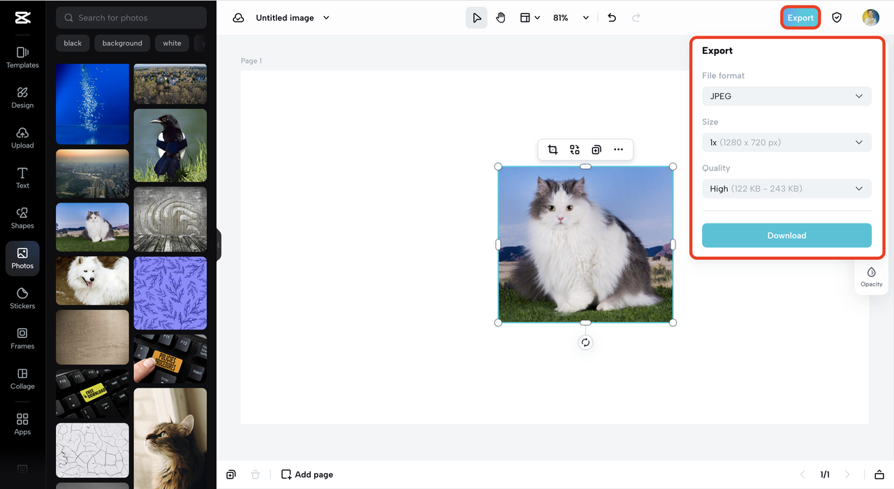Select the aerial city sunset photo thumbnail

[92, 174]
